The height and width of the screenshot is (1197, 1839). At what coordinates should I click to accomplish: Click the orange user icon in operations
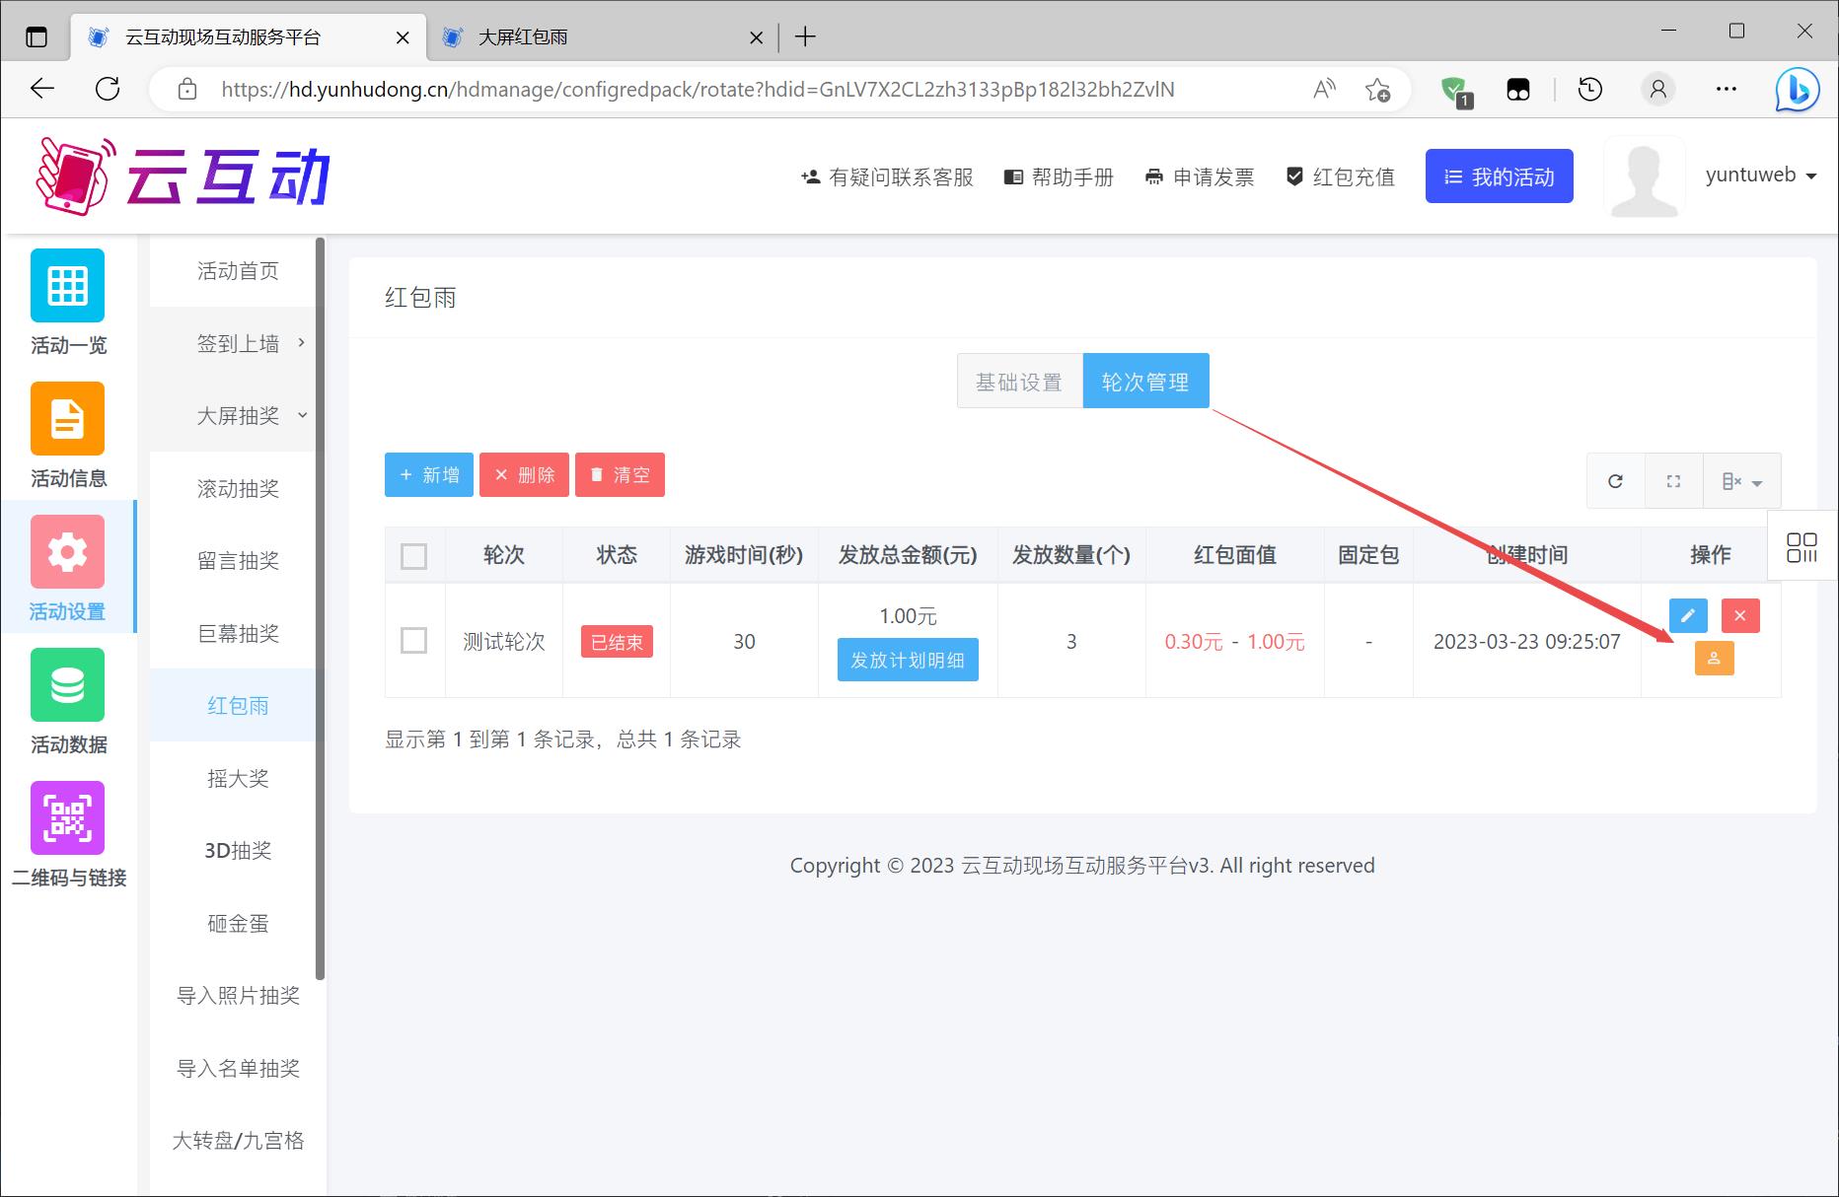[x=1714, y=659]
